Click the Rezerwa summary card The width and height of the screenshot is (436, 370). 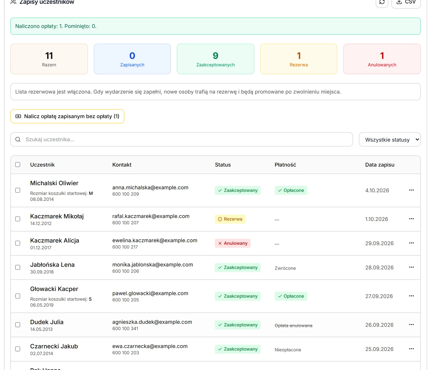coord(299,59)
